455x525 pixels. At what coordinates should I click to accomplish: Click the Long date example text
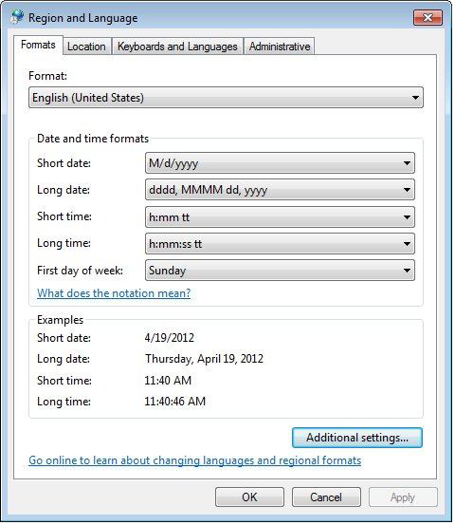[204, 359]
